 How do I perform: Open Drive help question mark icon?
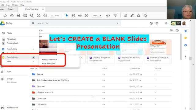click(151, 23)
